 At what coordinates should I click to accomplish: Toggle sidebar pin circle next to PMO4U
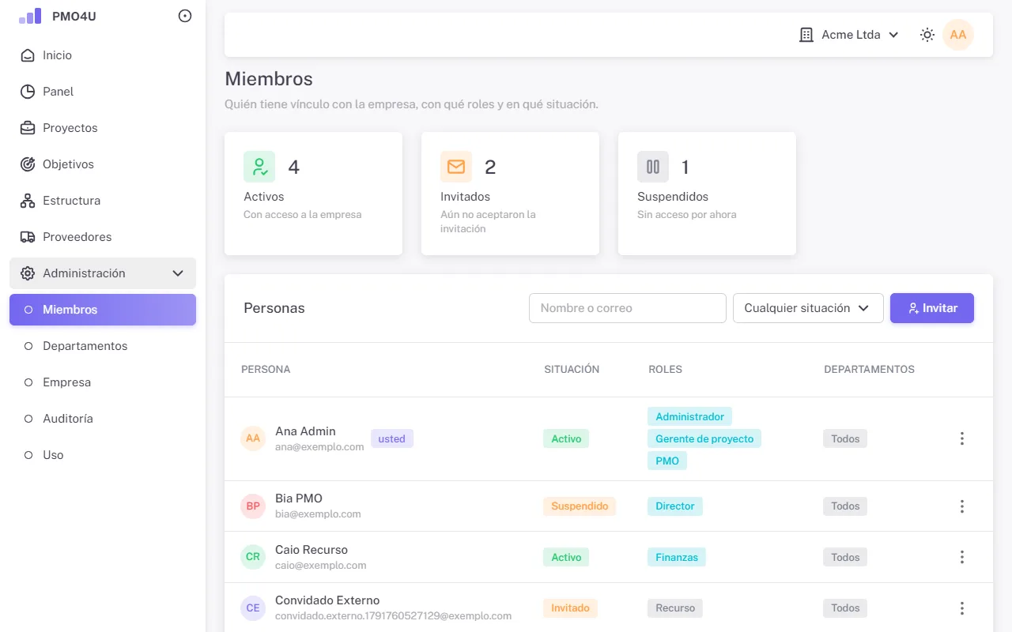185,16
